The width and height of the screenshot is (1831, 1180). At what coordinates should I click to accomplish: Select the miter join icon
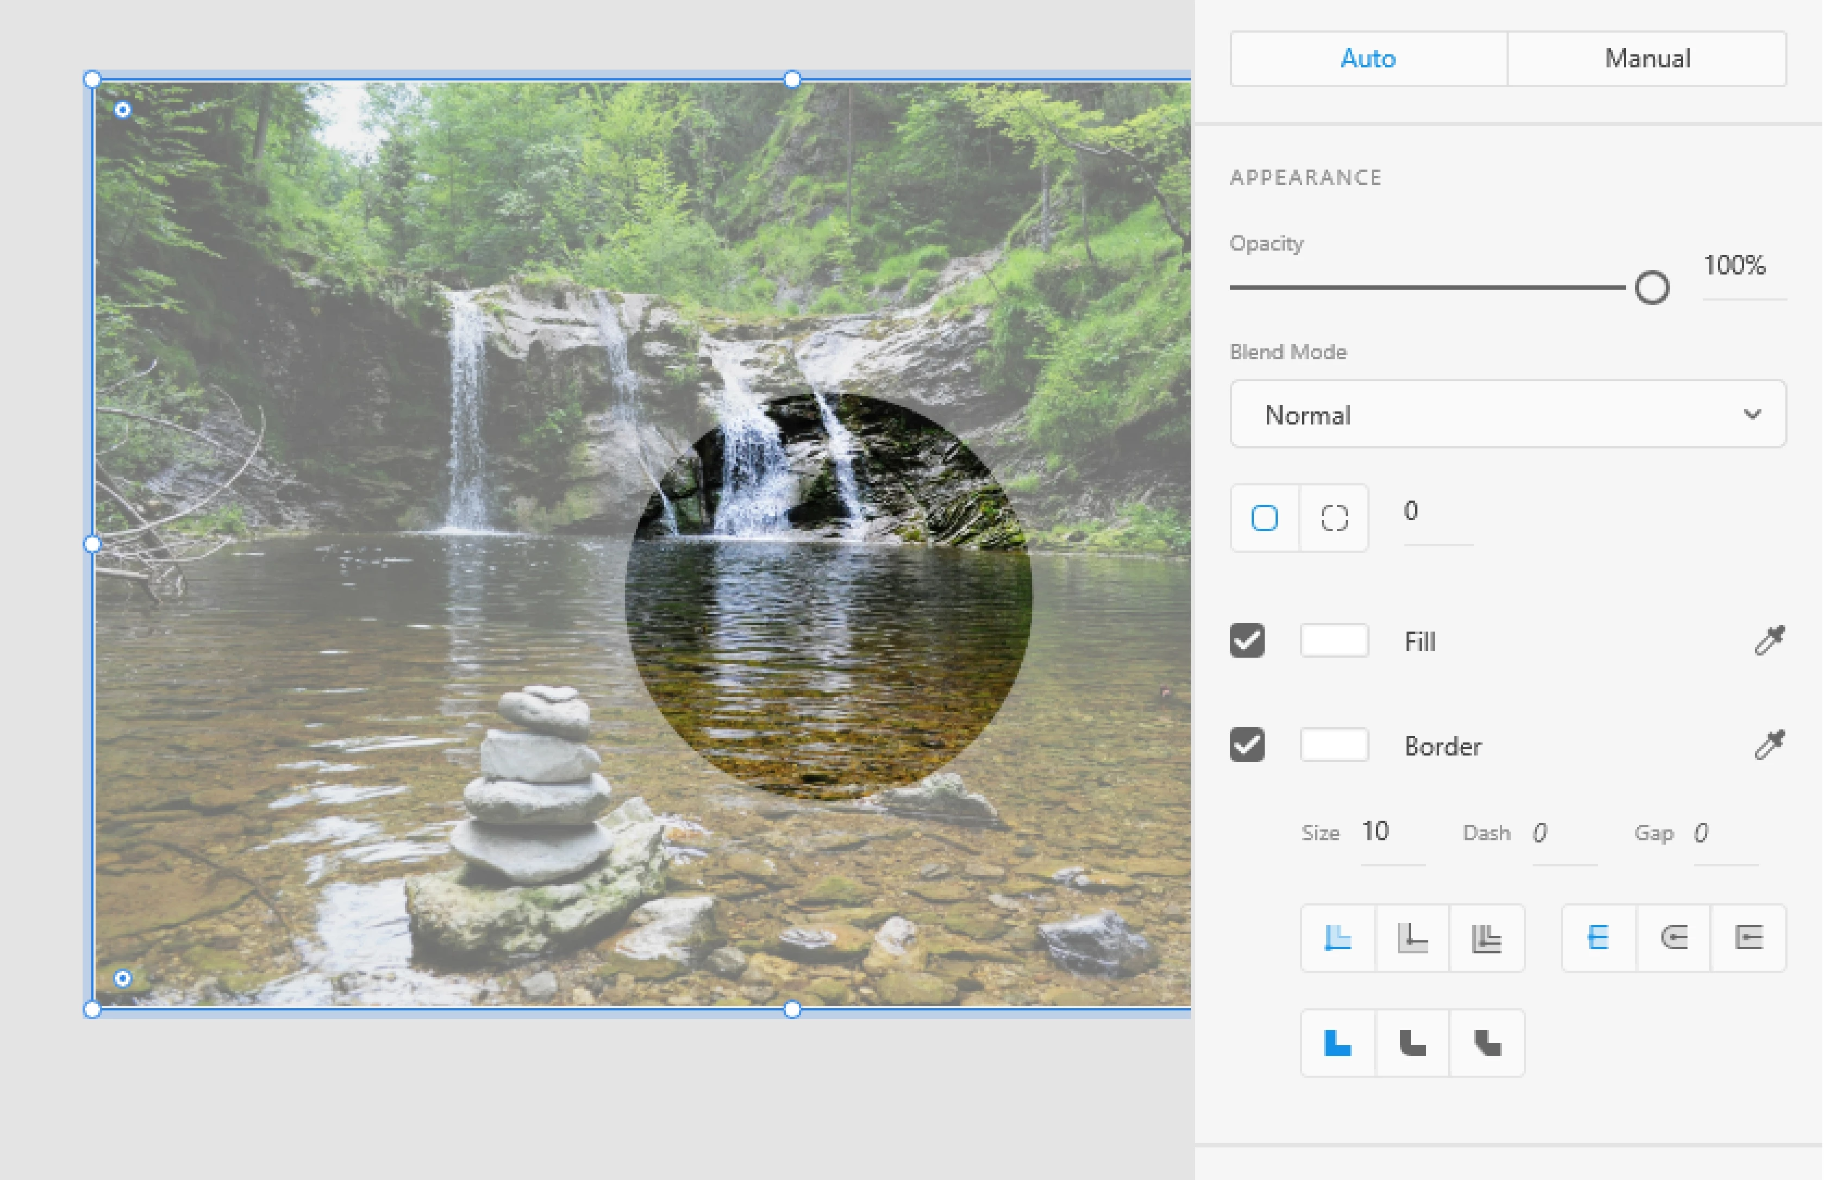click(1338, 1043)
